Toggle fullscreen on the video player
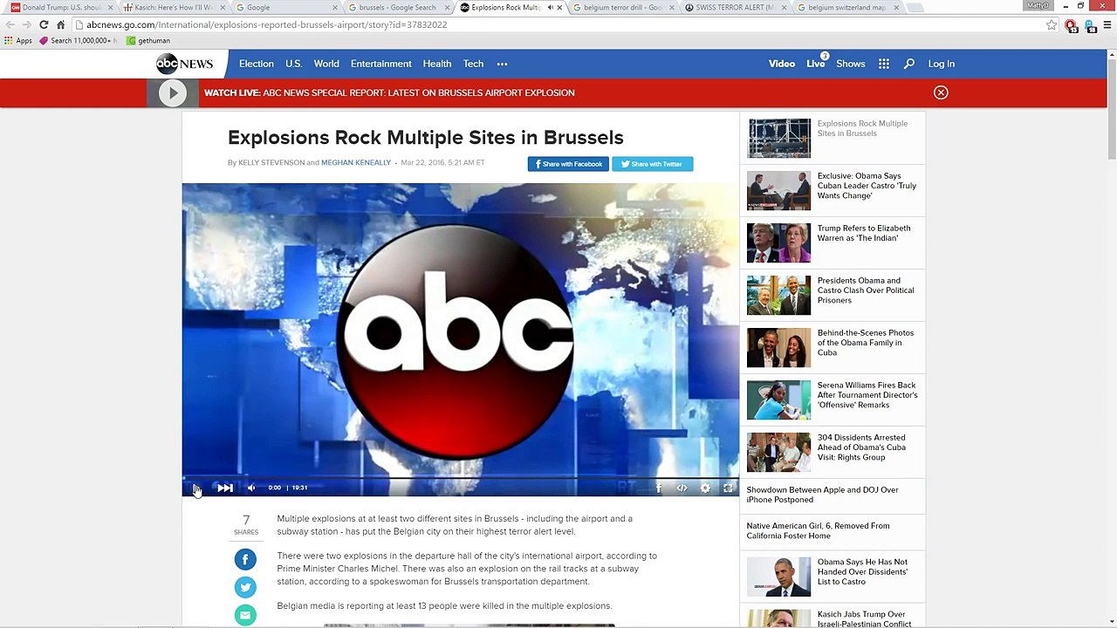1117x628 pixels. 728,488
